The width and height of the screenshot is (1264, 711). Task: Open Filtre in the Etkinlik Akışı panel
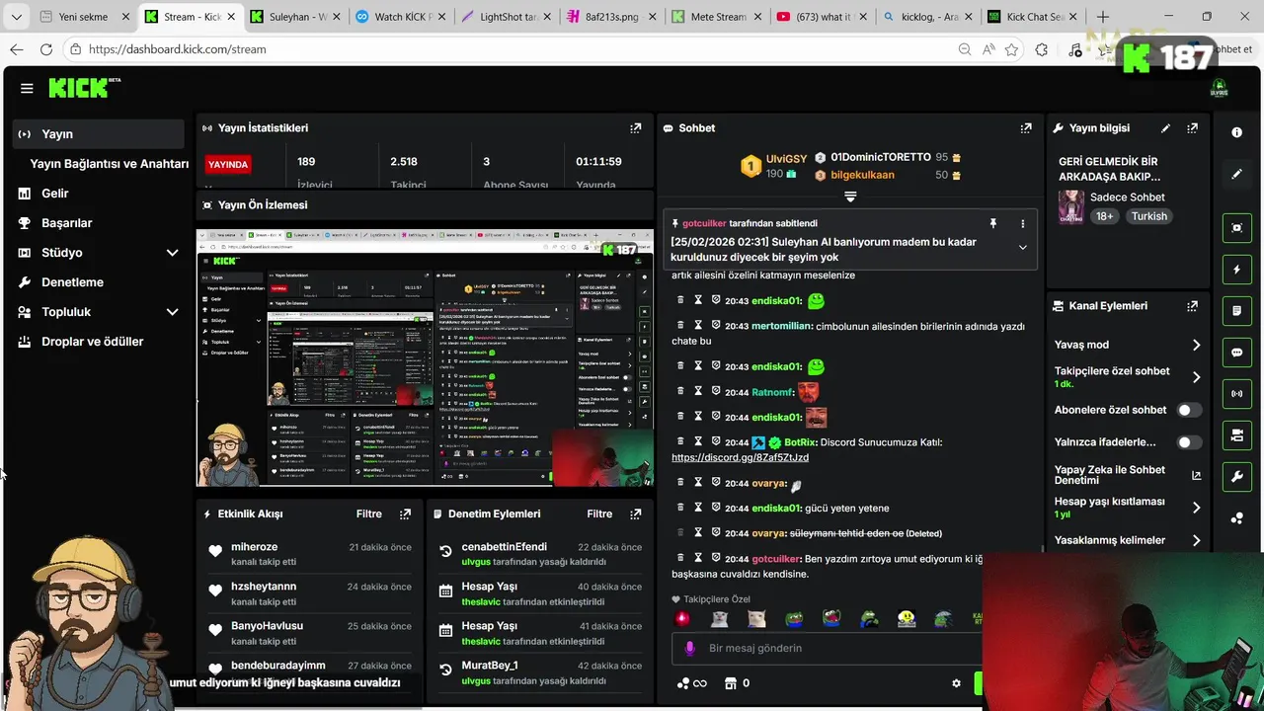pyautogui.click(x=369, y=513)
